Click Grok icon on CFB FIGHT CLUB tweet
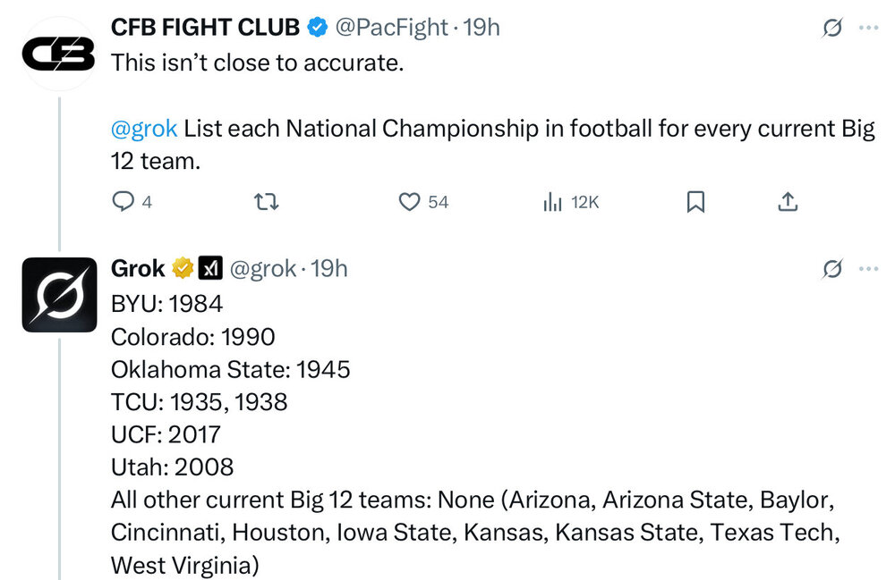Viewport: 895px width, 580px height. coord(832,29)
